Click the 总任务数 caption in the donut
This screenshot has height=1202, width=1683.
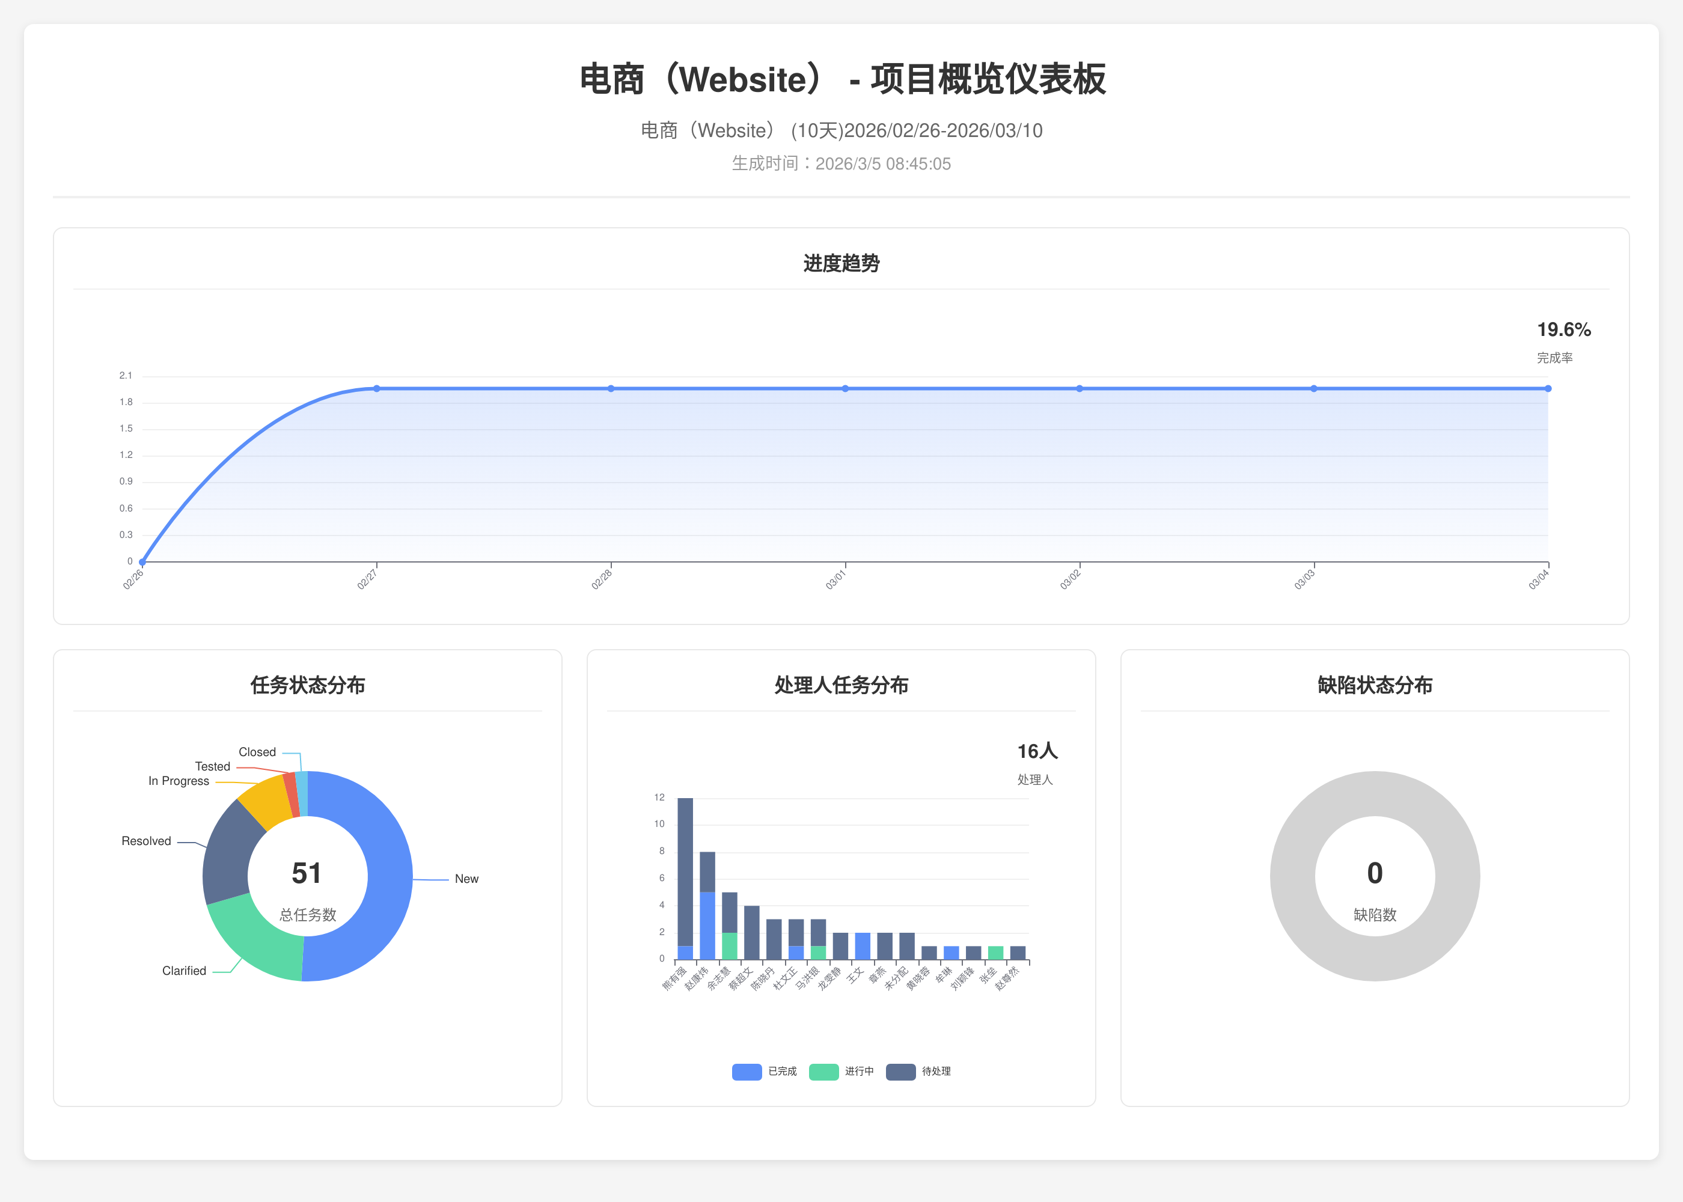tap(308, 915)
